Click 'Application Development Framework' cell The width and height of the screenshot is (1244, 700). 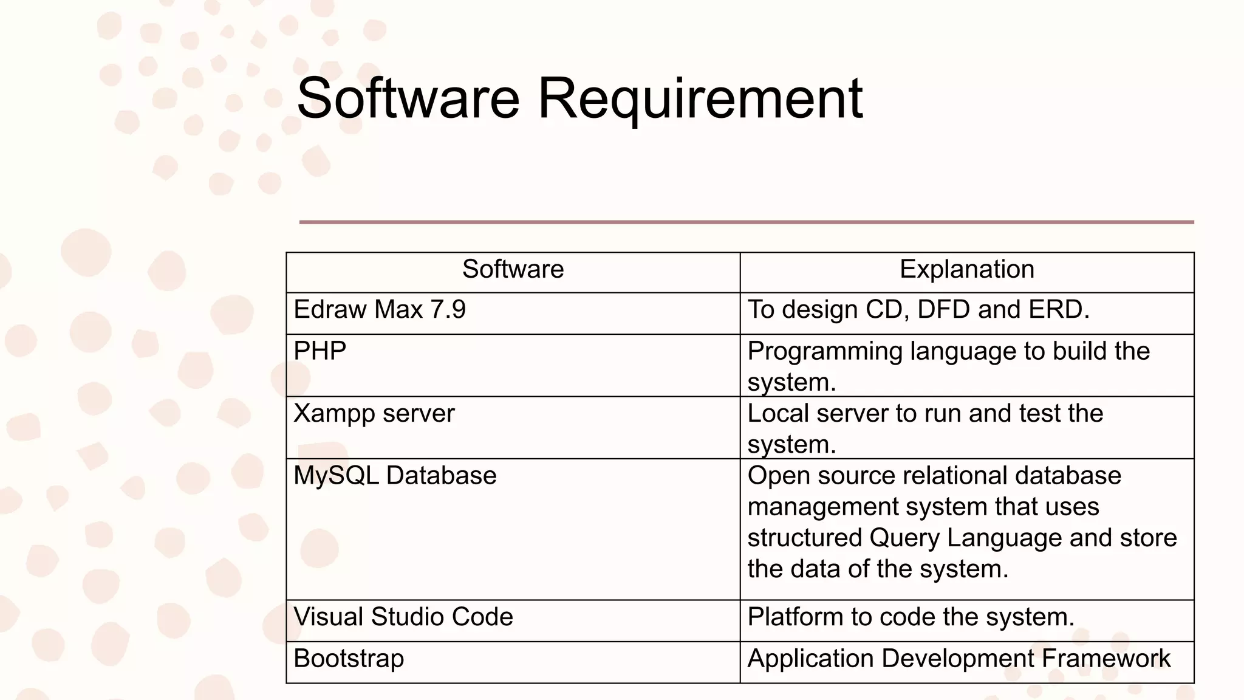click(959, 659)
